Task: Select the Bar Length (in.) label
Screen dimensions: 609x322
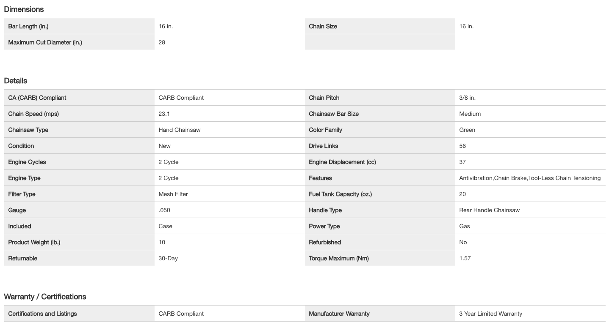Action: (28, 26)
